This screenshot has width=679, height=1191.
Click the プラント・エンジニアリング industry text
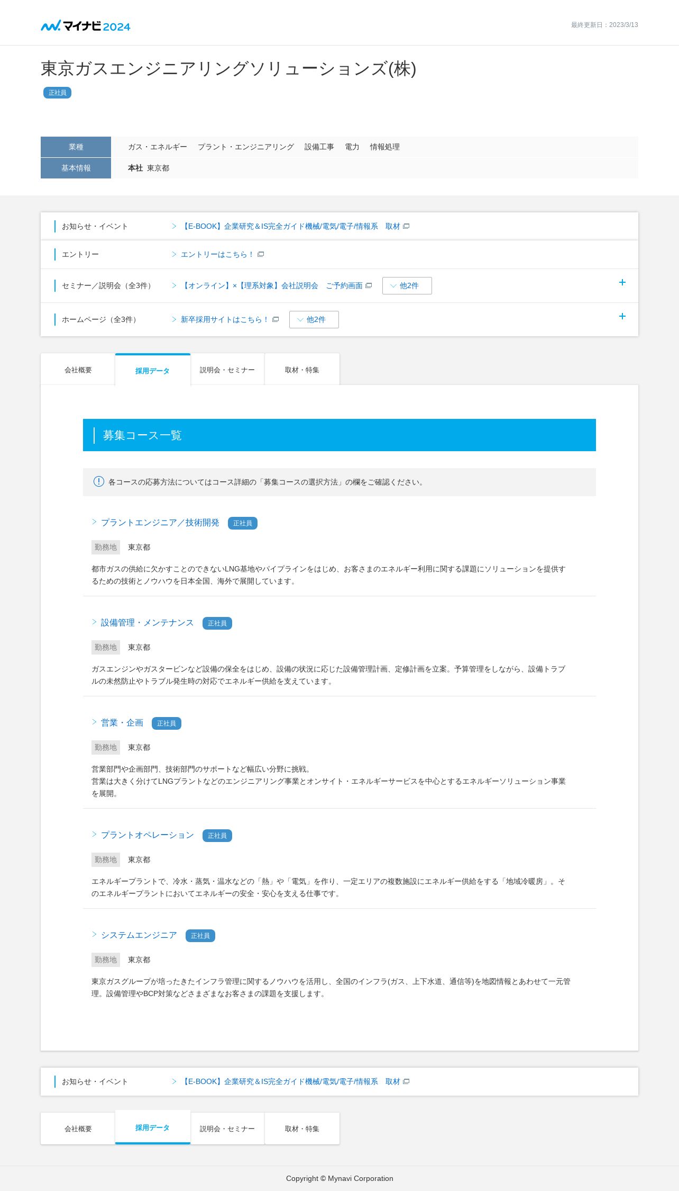[246, 147]
